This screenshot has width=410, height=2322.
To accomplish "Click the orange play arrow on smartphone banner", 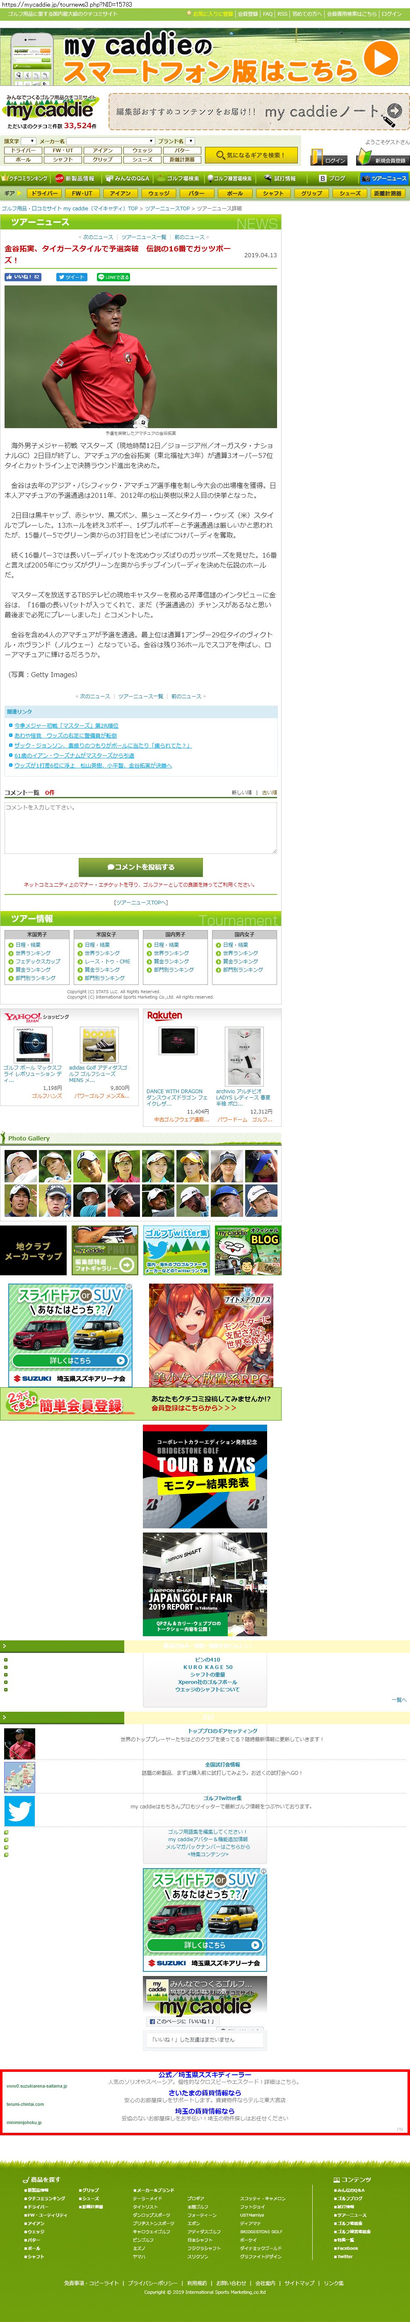I will (381, 58).
